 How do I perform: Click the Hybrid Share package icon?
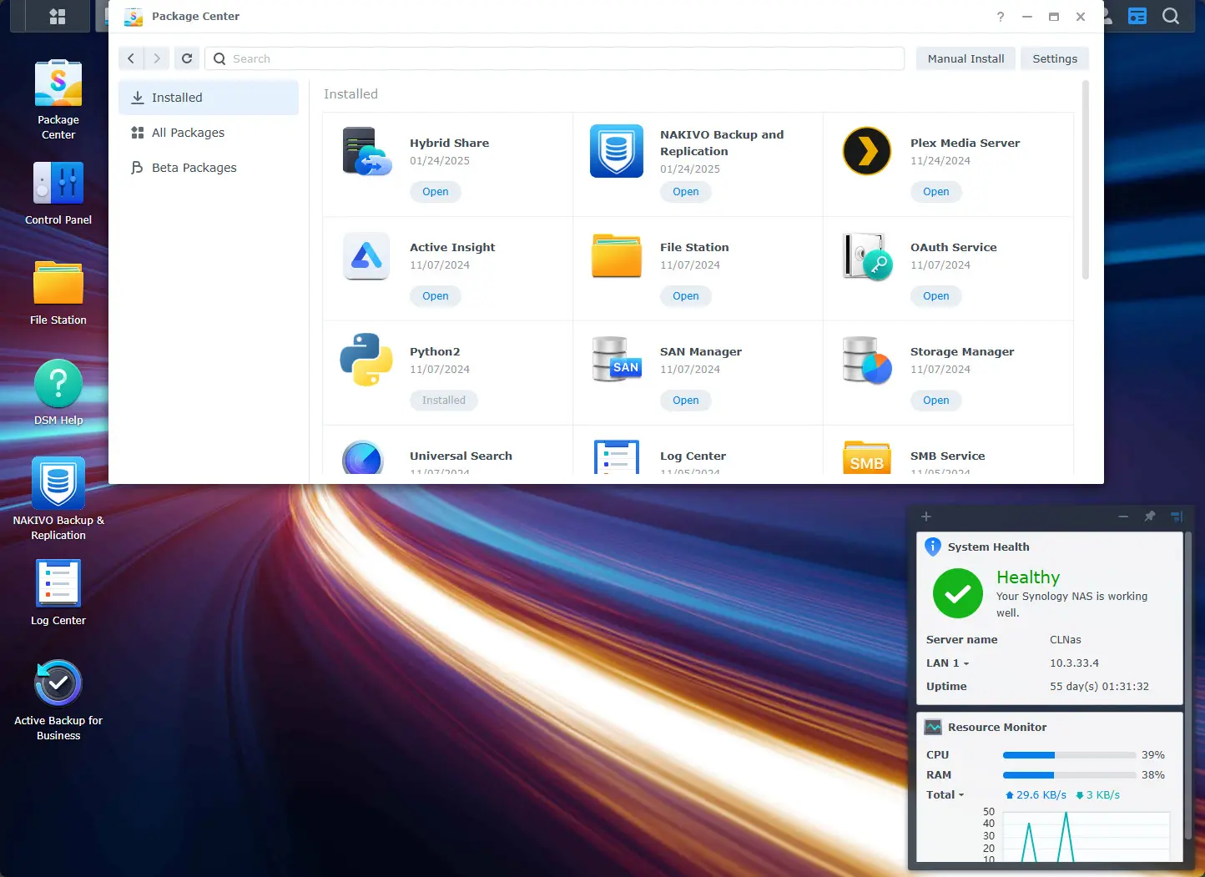[366, 152]
